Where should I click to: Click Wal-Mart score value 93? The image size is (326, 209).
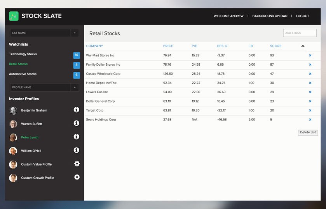pos(272,56)
